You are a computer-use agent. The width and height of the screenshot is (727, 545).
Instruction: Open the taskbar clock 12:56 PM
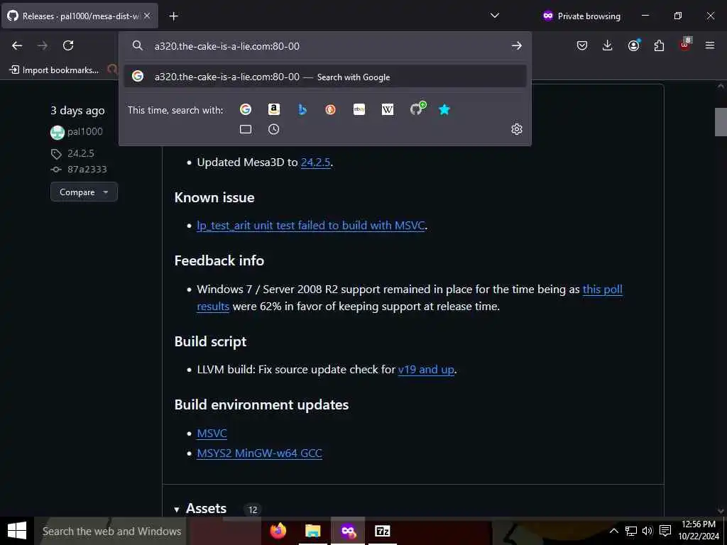click(x=699, y=530)
